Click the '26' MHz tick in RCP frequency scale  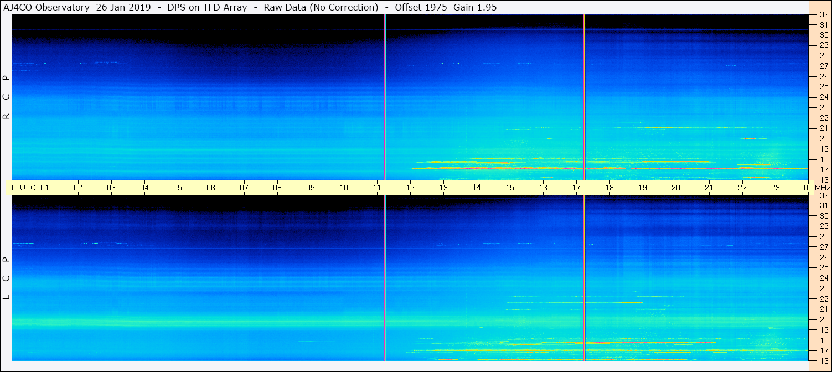coord(824,76)
